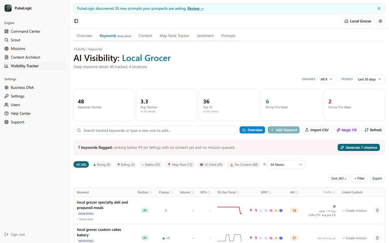
Task: Click the Change column info icon
Action: 171,192
